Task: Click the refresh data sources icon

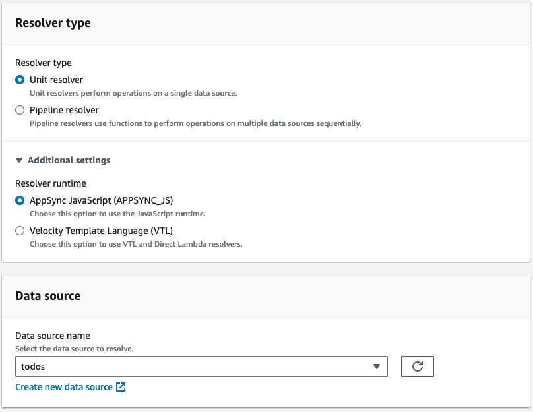Action: (x=417, y=367)
